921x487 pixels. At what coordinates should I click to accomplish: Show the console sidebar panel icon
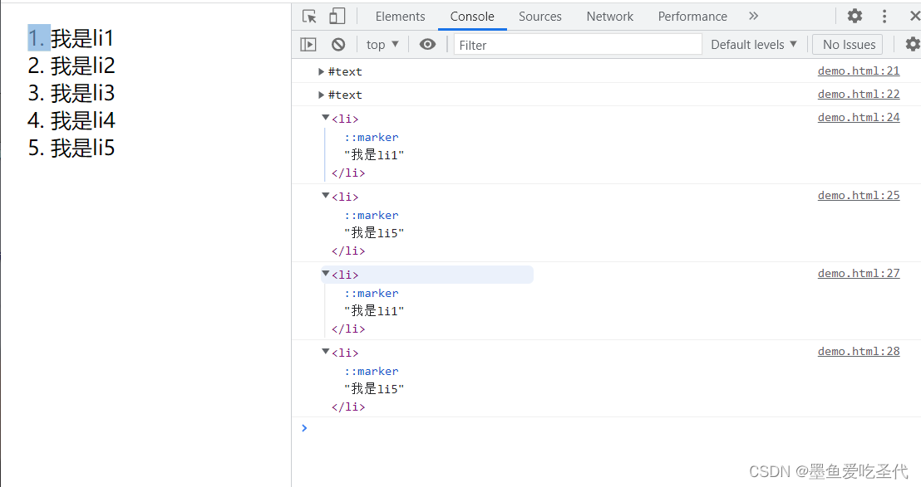[308, 45]
